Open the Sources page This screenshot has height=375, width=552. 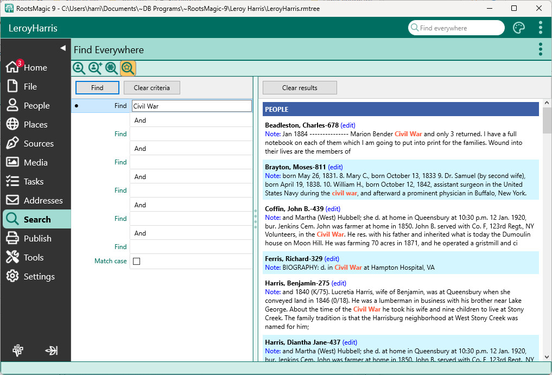pyautogui.click(x=39, y=144)
